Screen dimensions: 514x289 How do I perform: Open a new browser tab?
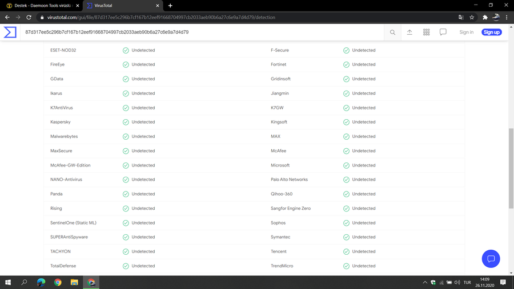click(x=170, y=6)
